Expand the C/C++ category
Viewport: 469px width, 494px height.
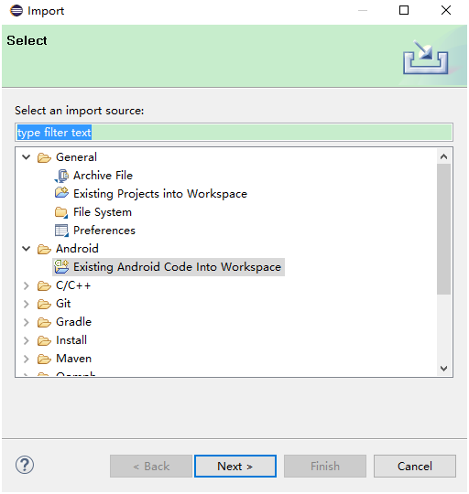pyautogui.click(x=27, y=285)
